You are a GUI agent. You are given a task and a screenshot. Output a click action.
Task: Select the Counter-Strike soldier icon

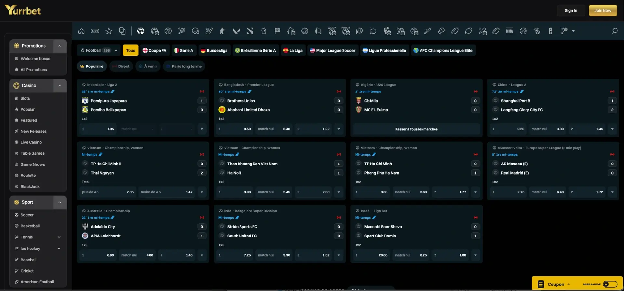click(x=223, y=31)
